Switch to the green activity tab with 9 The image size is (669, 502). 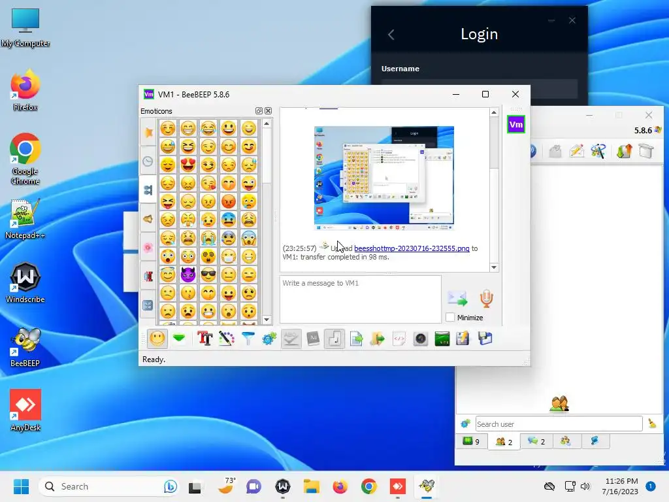[472, 441]
